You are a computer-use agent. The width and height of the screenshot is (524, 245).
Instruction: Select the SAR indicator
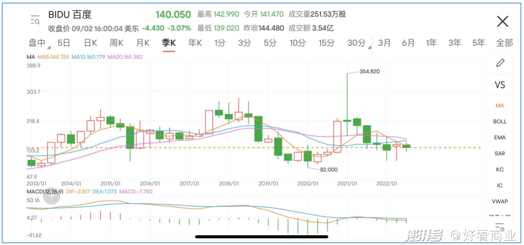tap(499, 154)
